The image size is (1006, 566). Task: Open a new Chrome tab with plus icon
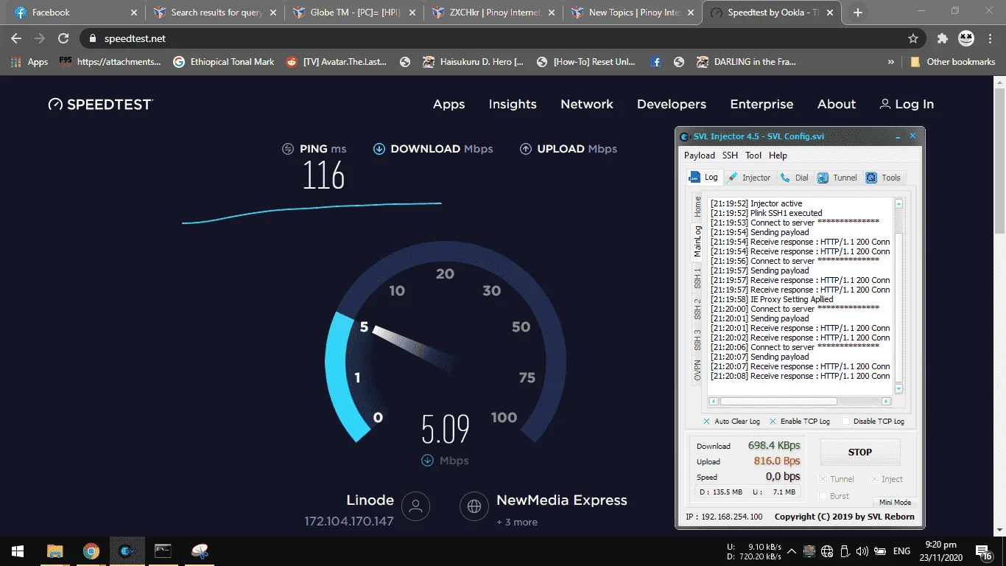[858, 13]
